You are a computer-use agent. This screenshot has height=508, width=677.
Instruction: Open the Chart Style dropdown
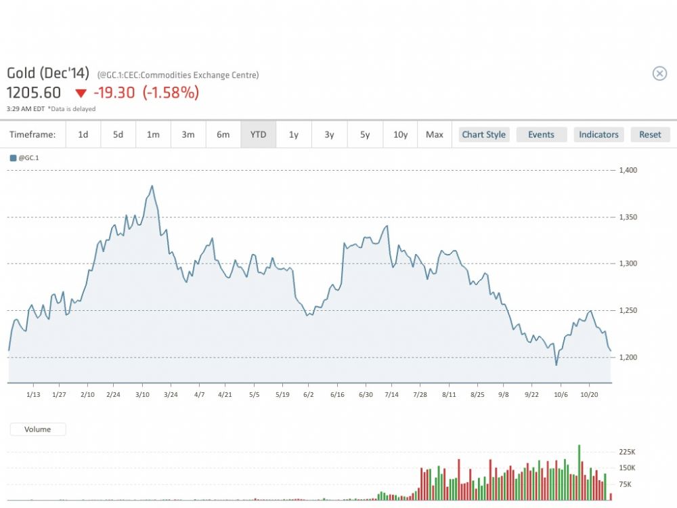click(483, 135)
